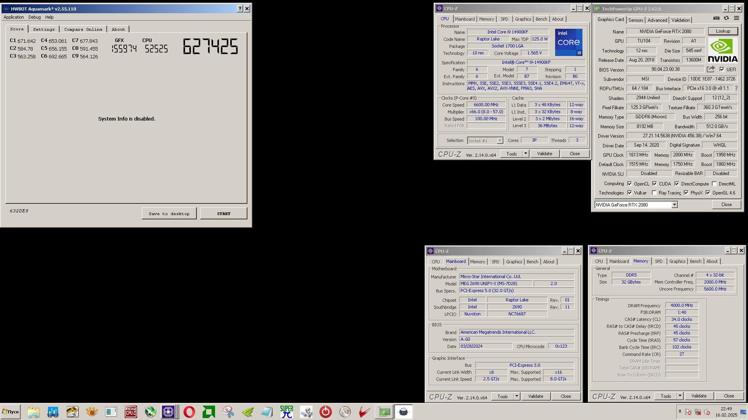Viewport: 748px width, 420px height.
Task: Click the red checkmark taskbar icon
Action: 364,412
